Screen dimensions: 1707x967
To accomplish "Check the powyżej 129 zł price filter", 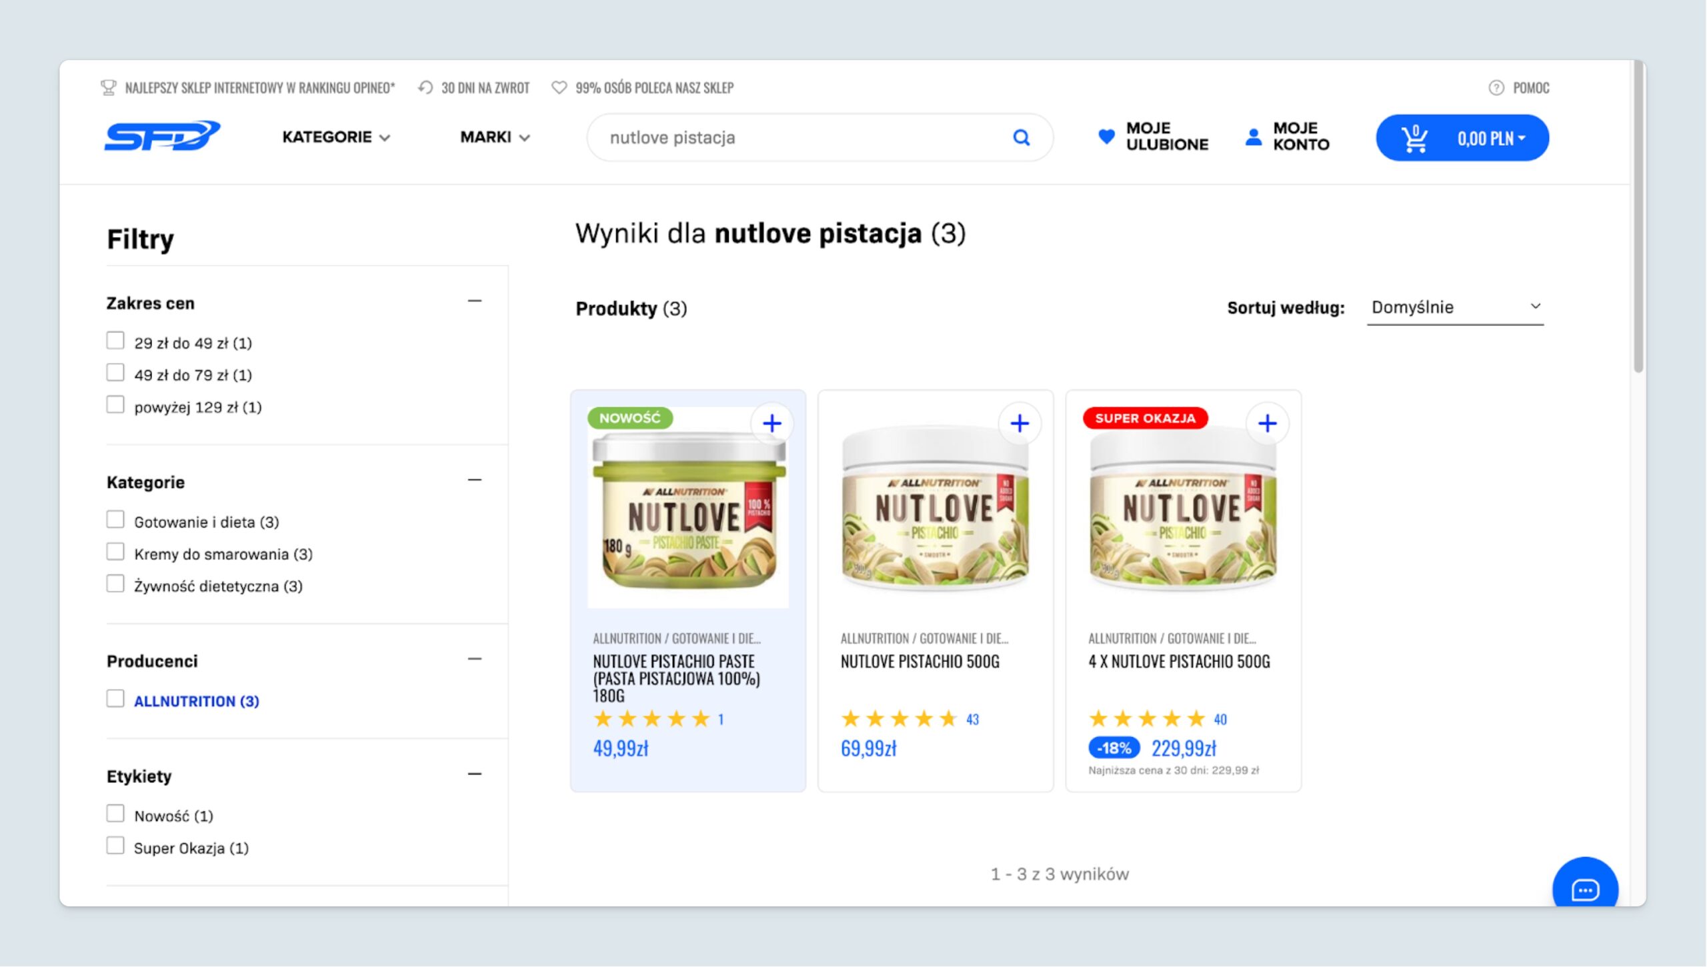I will [x=115, y=405].
